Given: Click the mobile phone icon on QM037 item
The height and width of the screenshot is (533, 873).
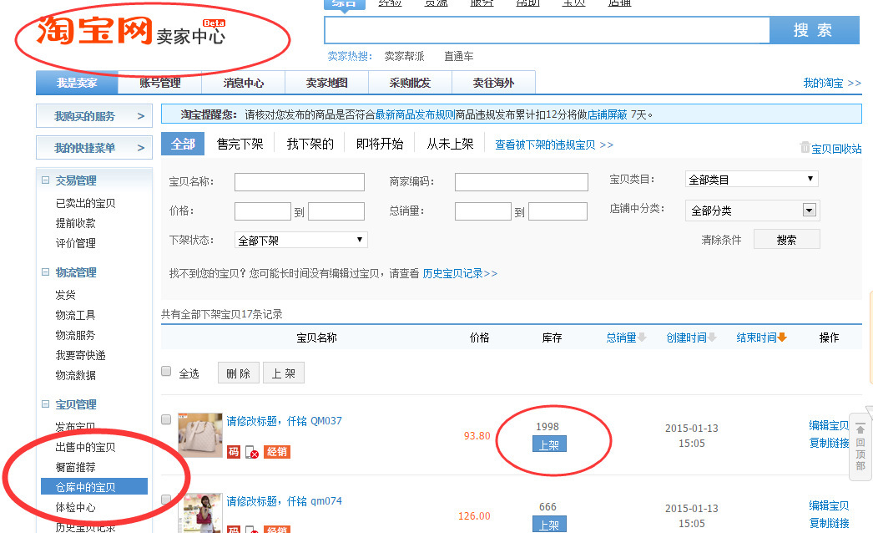Looking at the screenshot, I should pos(252,452).
